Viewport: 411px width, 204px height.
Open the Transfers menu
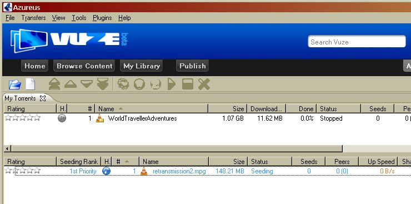tap(33, 18)
